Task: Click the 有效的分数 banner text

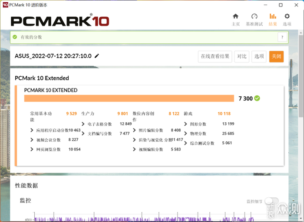Action: click(31, 37)
